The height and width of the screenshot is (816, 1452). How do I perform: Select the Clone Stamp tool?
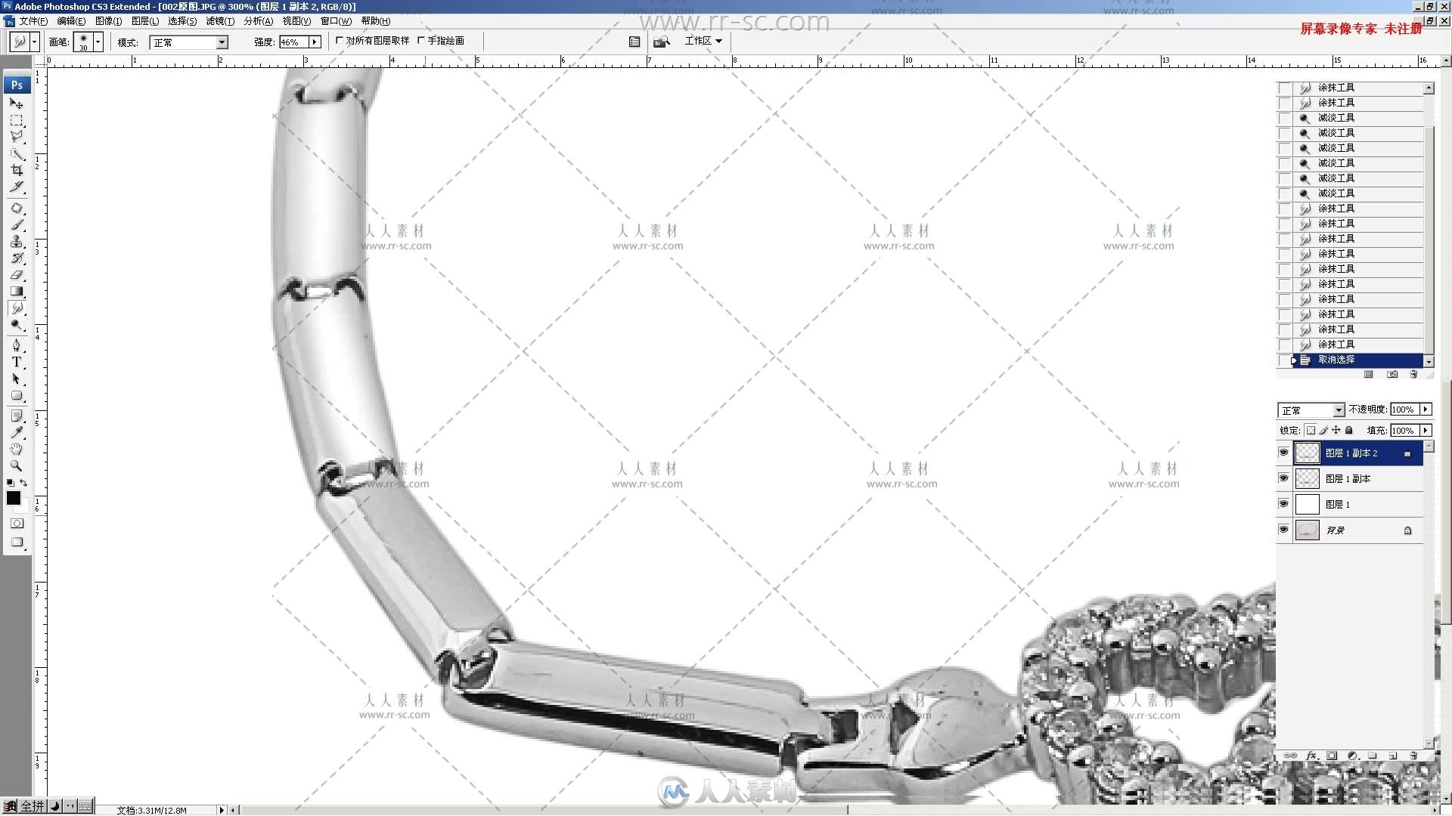click(x=16, y=241)
